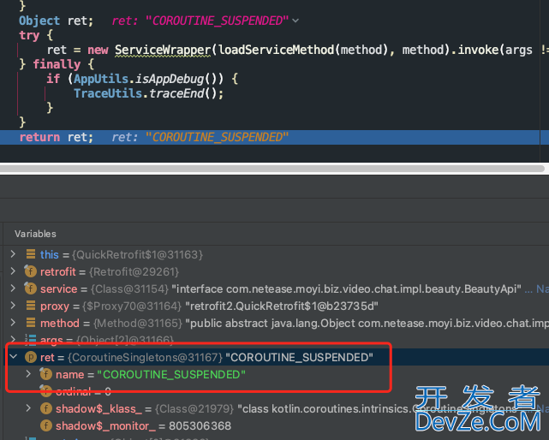This screenshot has width=549, height=440.
Task: Click the shadow$_monitor_ field icon
Action: coord(46,425)
